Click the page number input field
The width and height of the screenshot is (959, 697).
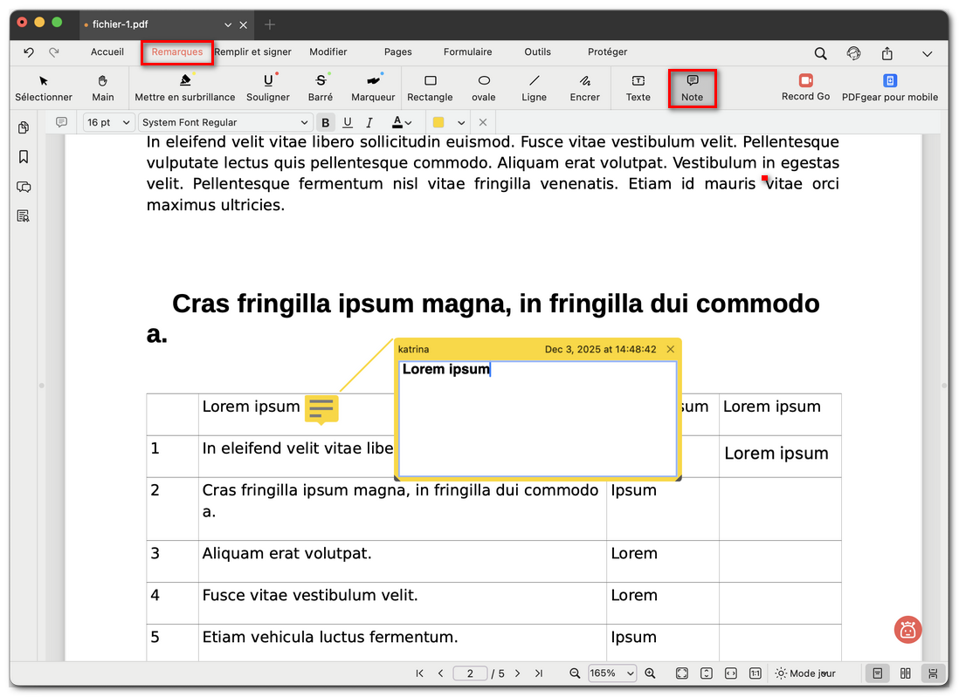pos(471,673)
